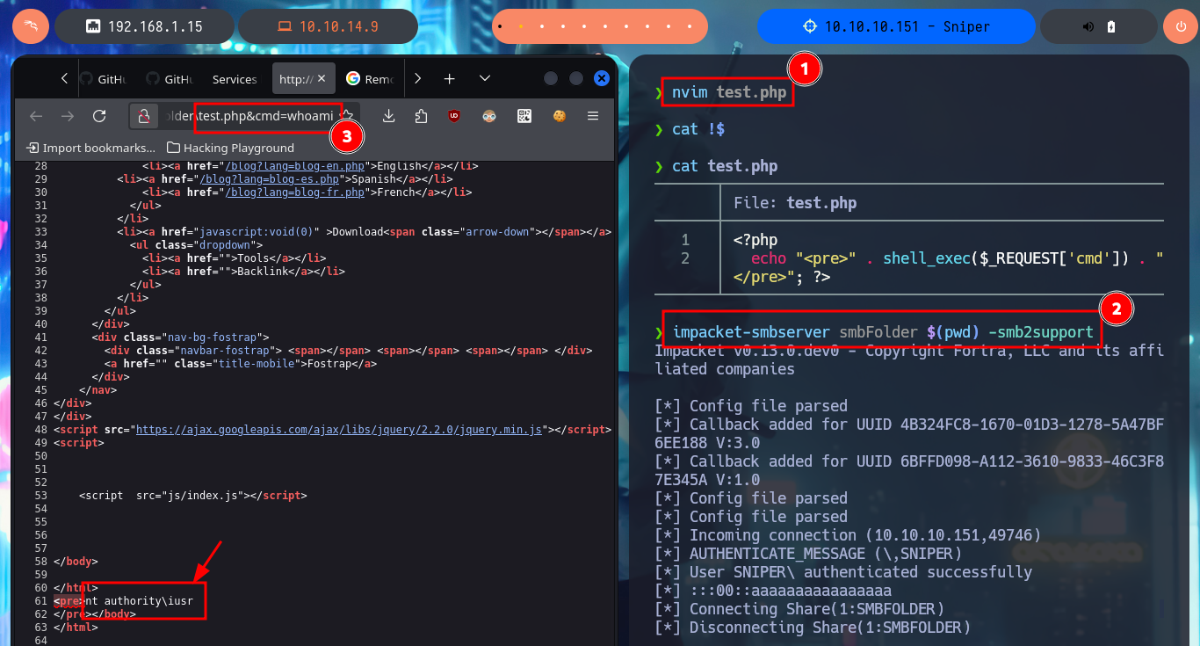Viewport: 1200px width, 646px height.
Task: Switch to the first GitHub tab
Action: 104,79
